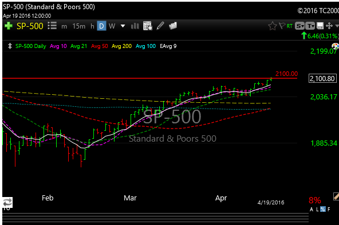Open the color palette icon

point(336,46)
